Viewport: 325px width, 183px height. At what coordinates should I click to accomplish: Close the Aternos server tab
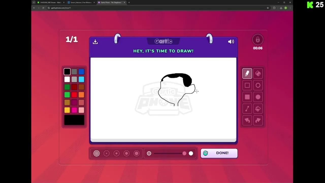pyautogui.click(x=94, y=3)
